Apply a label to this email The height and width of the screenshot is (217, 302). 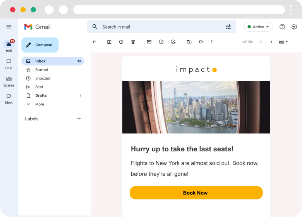201,42
